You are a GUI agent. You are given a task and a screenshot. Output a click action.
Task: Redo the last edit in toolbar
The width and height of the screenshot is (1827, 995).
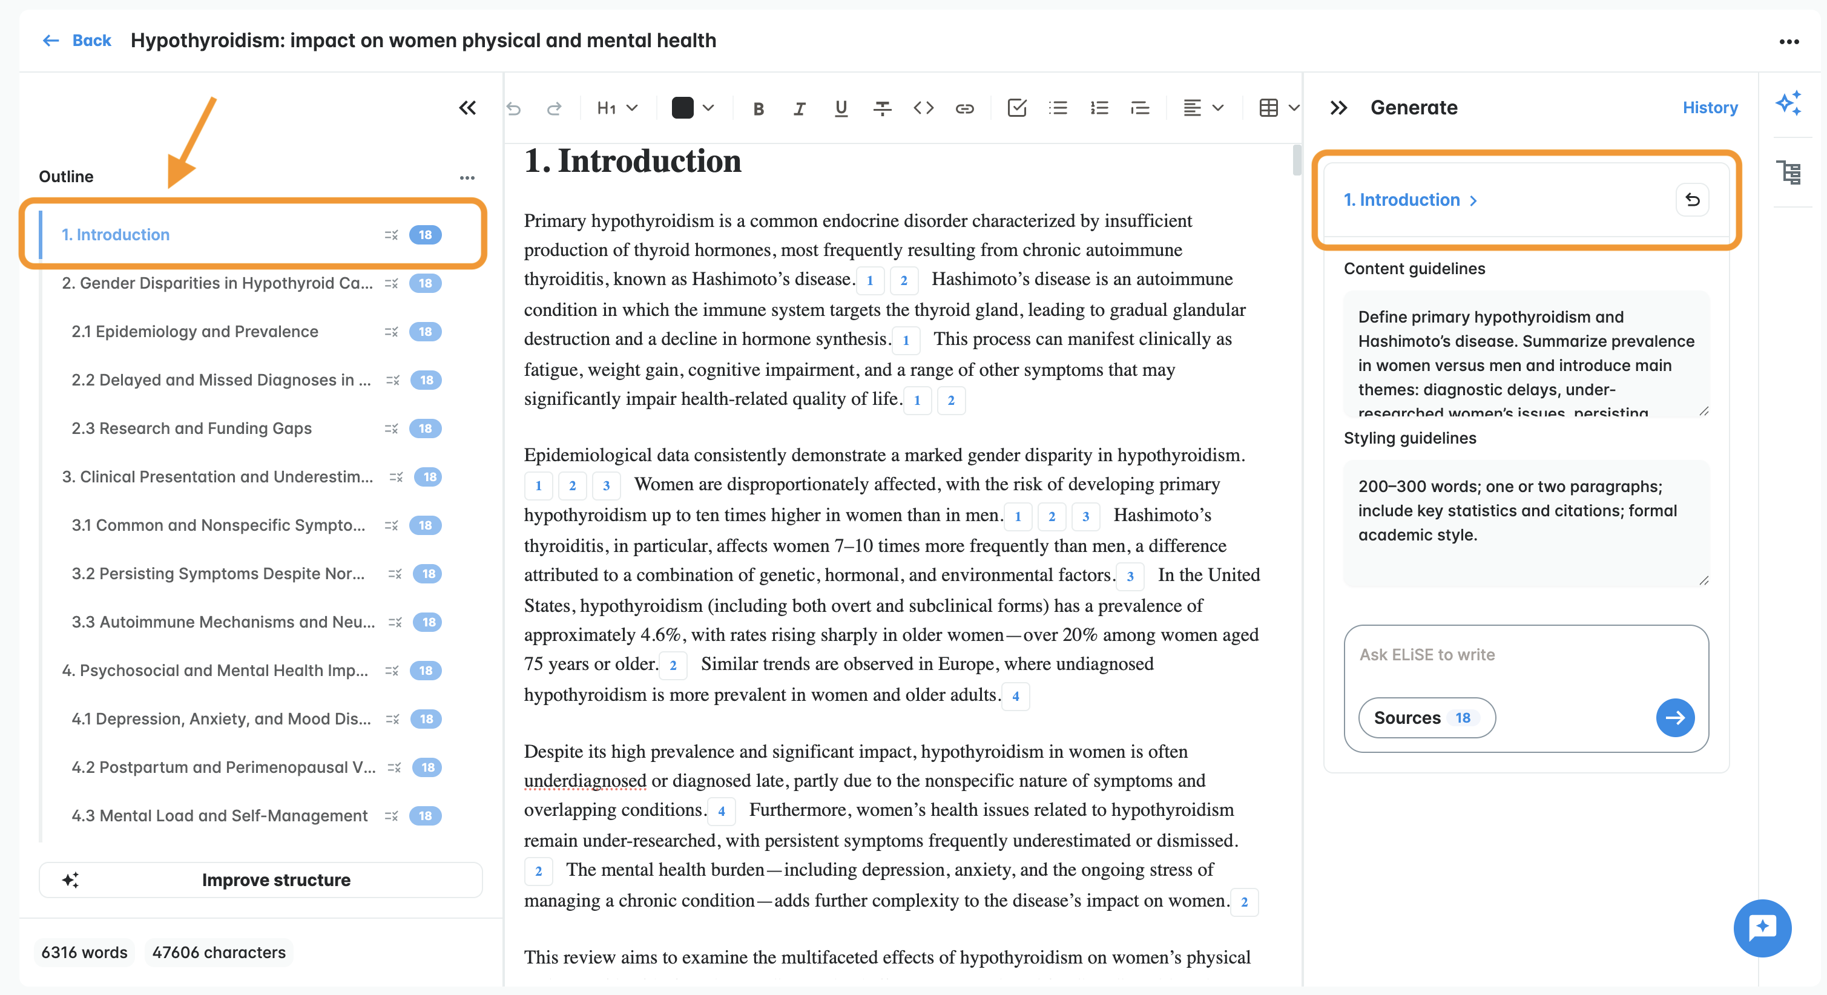click(555, 108)
